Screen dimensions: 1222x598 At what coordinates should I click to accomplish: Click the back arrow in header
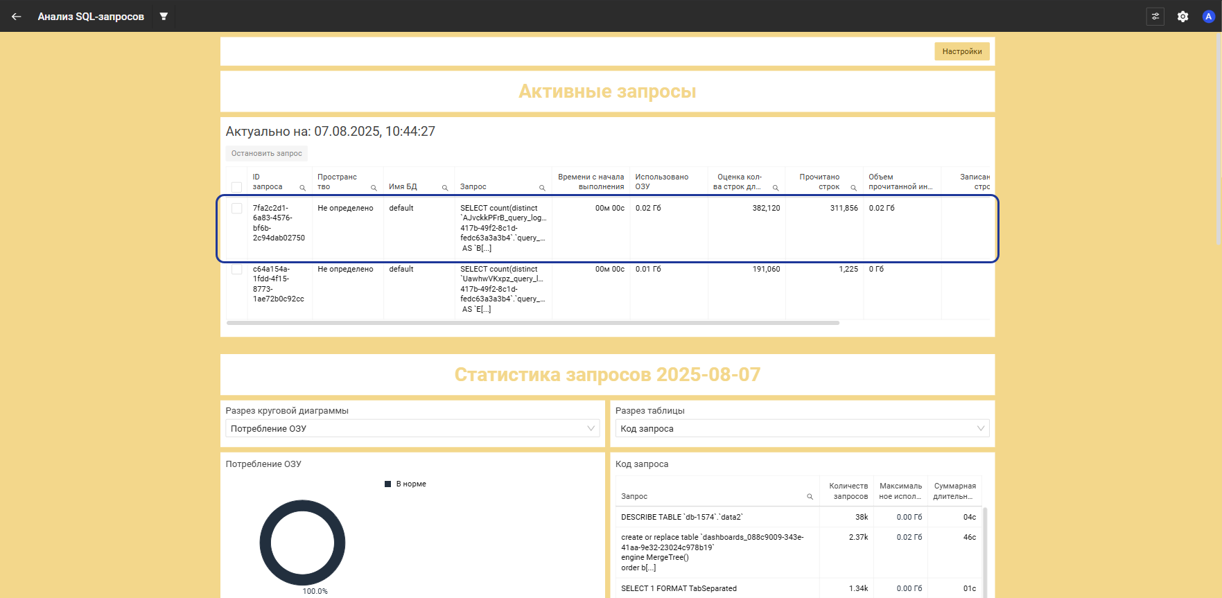(x=17, y=17)
